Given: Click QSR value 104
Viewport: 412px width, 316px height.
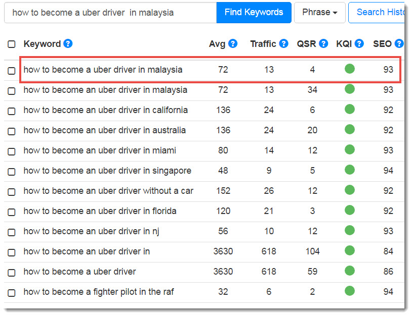Looking at the screenshot, I should click(312, 251).
